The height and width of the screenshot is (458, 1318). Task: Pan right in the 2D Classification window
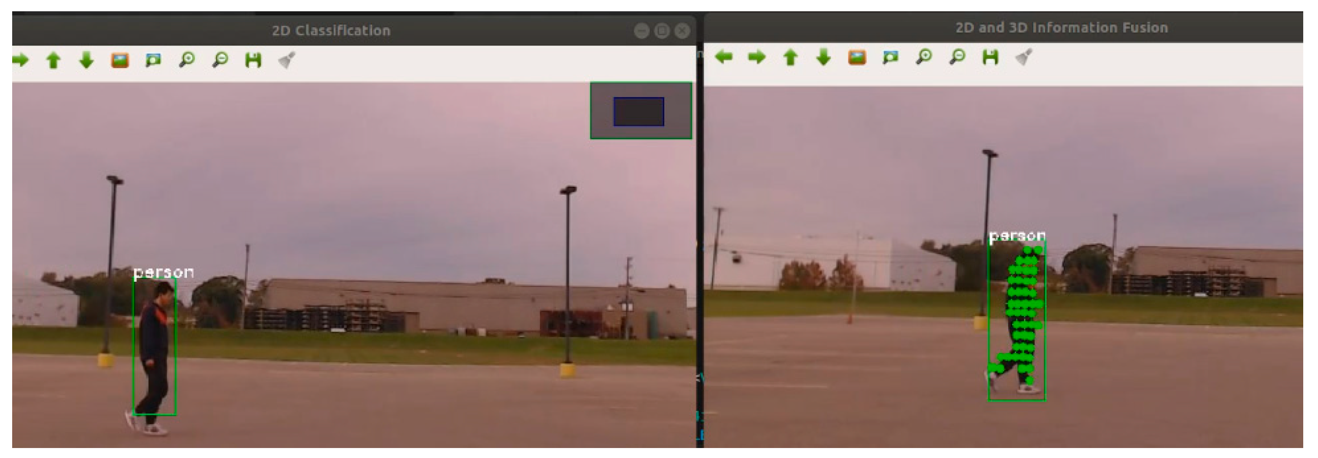pos(20,60)
